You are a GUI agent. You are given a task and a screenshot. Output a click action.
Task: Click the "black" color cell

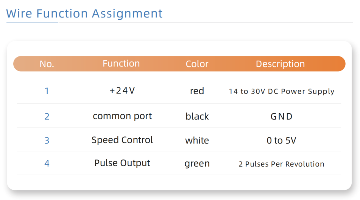pos(197,116)
